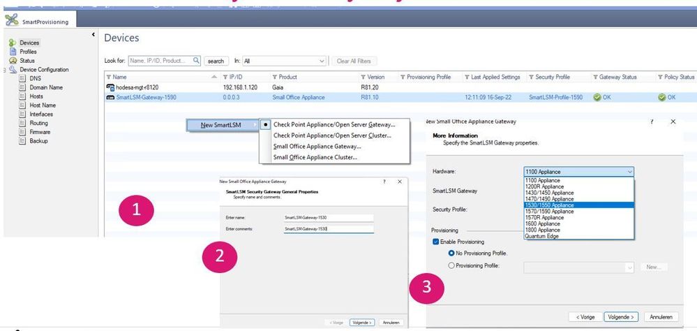Choose Small Office Appliance Gateway menu entry
The height and width of the screenshot is (331, 697).
pos(317,146)
